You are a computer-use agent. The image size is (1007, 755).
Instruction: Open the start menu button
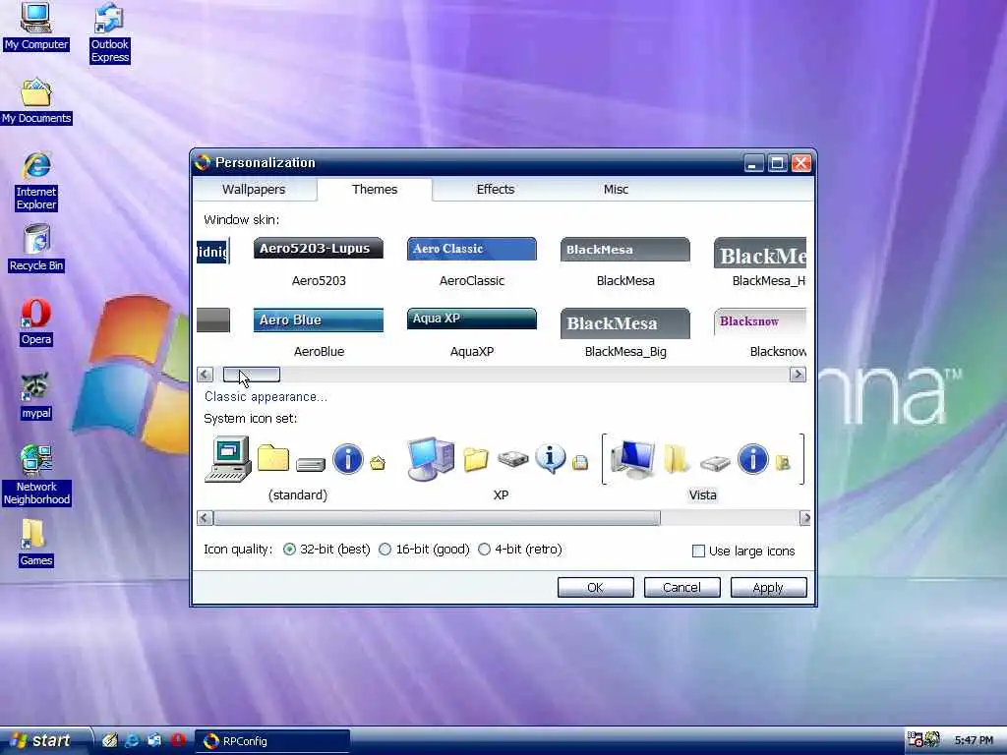tap(45, 741)
